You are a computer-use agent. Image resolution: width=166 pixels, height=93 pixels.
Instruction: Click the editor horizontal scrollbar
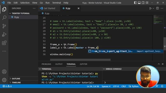pyautogui.click(x=80, y=60)
